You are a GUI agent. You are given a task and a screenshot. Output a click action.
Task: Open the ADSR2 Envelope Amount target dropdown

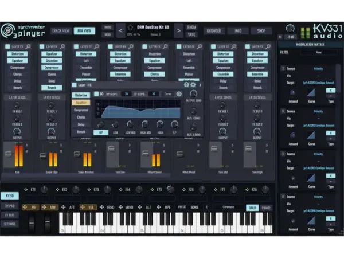[x=318, y=126]
